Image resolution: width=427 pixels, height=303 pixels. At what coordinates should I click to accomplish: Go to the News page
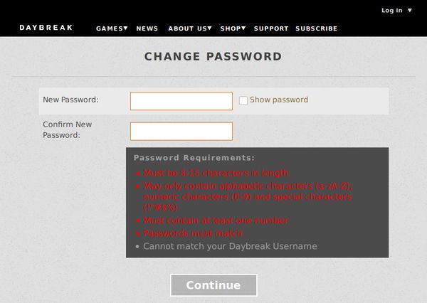(147, 28)
